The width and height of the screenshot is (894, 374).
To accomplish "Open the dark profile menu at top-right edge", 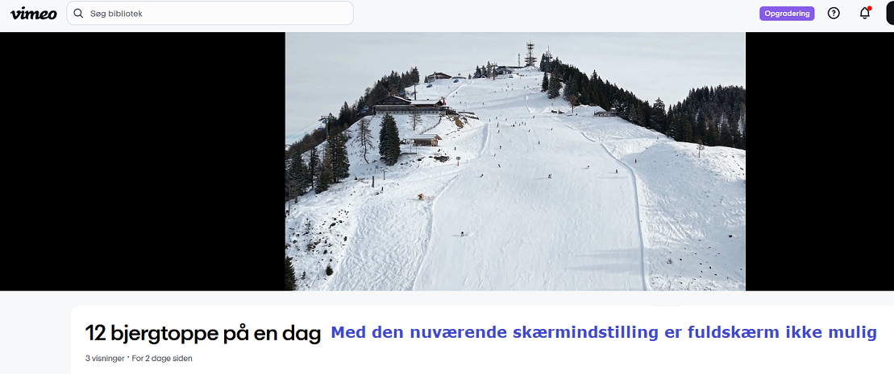I will coord(890,13).
